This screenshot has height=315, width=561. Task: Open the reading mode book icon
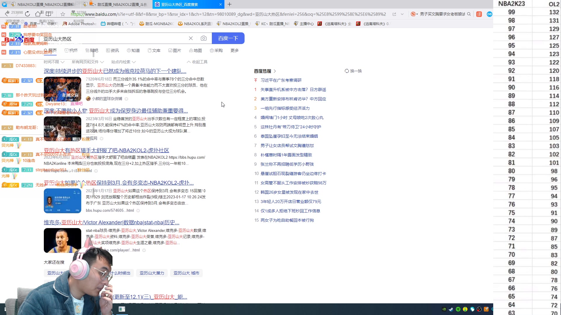click(49, 14)
